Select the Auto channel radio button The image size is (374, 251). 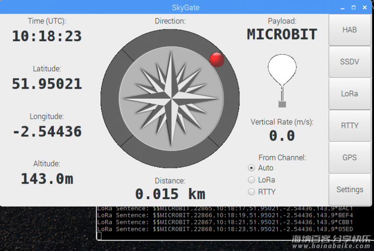pyautogui.click(x=251, y=168)
